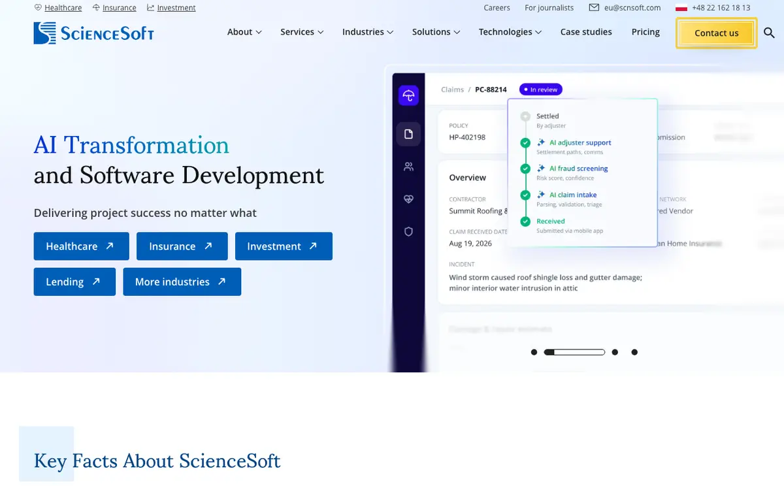Click the hero Investment button
Image resolution: width=784 pixels, height=490 pixels.
(x=284, y=246)
